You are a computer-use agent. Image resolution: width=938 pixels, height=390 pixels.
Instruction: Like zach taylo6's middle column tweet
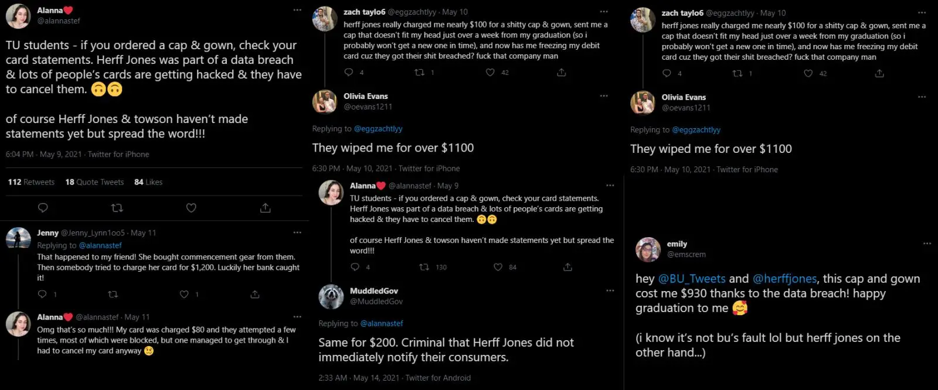pyautogui.click(x=490, y=73)
